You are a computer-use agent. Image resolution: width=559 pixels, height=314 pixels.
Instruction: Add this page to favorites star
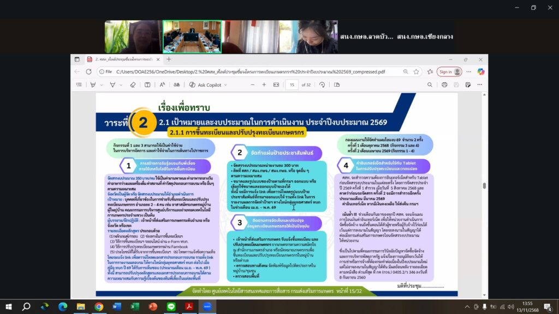[x=417, y=71]
